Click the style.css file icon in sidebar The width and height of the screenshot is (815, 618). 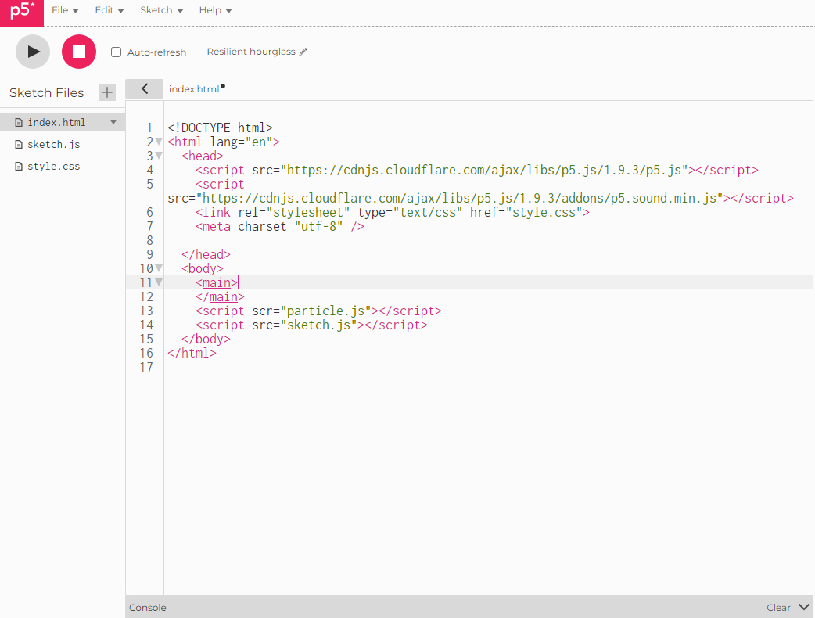19,167
